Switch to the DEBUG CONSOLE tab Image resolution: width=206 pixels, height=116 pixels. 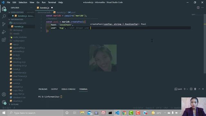coord(69,89)
